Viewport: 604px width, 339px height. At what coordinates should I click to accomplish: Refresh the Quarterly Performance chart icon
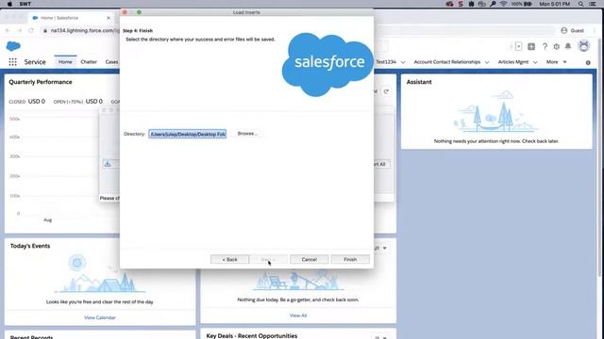point(386,91)
